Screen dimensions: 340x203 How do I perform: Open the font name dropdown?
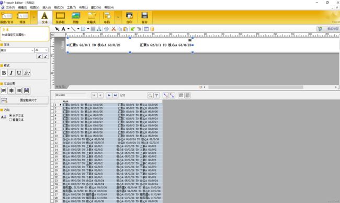tap(32, 50)
